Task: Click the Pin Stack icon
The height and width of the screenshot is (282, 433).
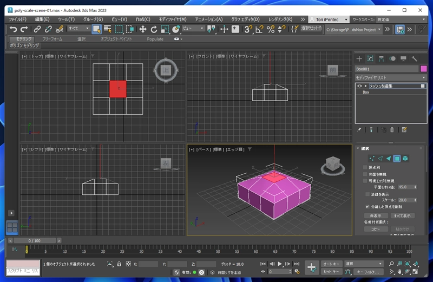Action: pyautogui.click(x=359, y=129)
